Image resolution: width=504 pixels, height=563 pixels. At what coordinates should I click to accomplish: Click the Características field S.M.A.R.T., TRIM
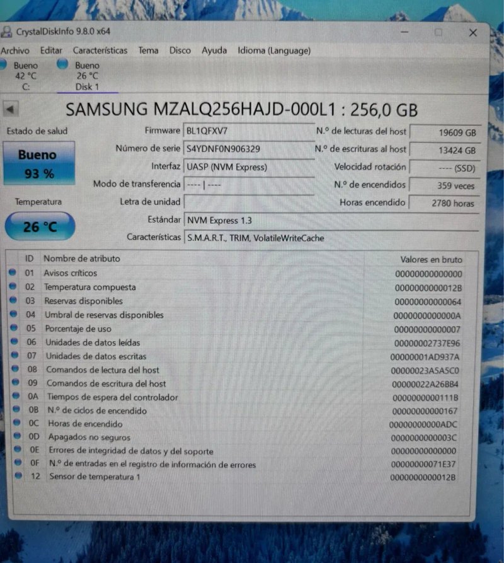pos(331,238)
